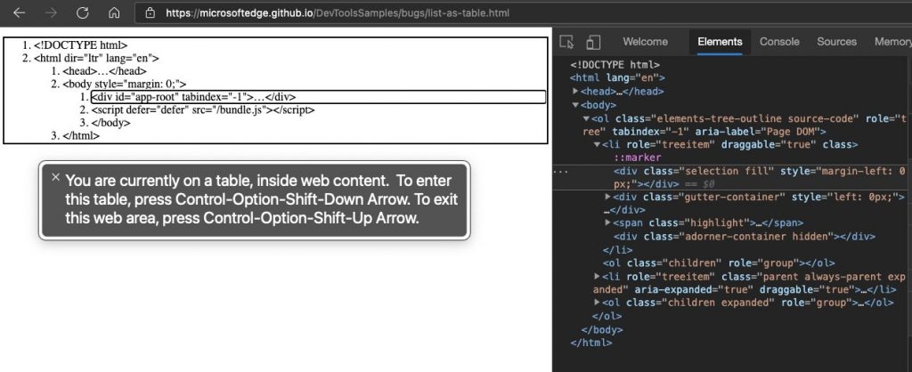Expand the li parent always-parent node
Viewport: 912px width, 372px height.
click(598, 276)
